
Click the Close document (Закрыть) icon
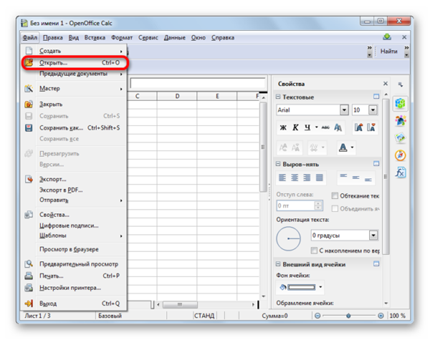29,104
